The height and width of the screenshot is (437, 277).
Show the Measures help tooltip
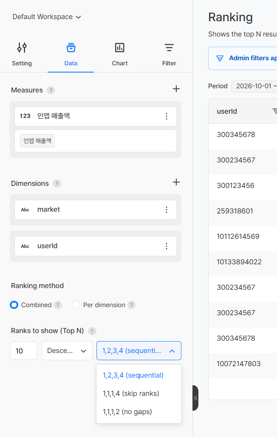tap(51, 90)
